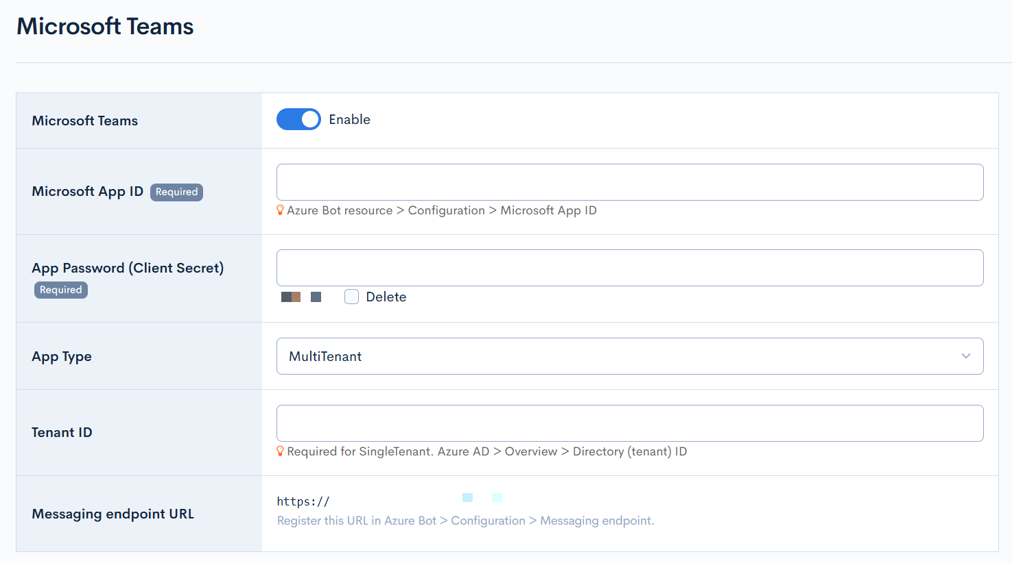
Task: Click the chevron arrow of App Type
Action: 966,356
